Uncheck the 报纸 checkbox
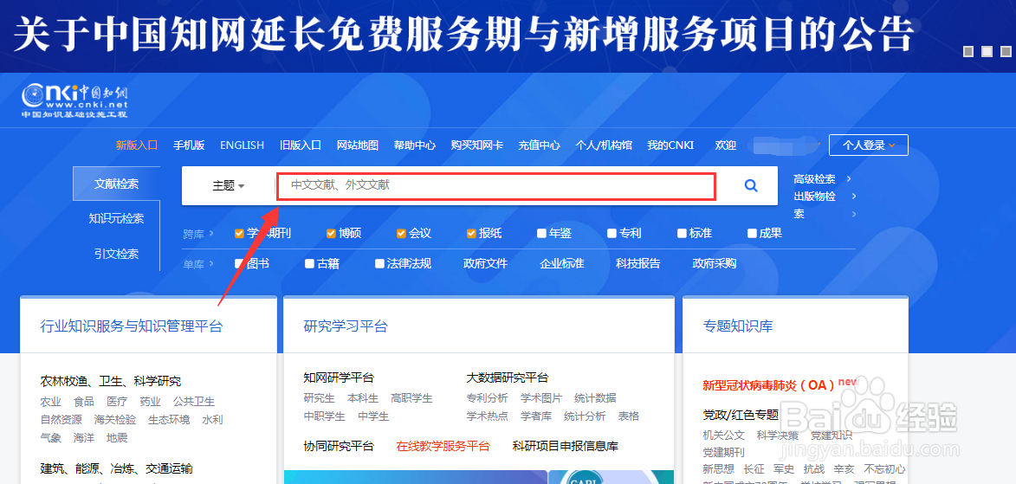 coord(472,233)
